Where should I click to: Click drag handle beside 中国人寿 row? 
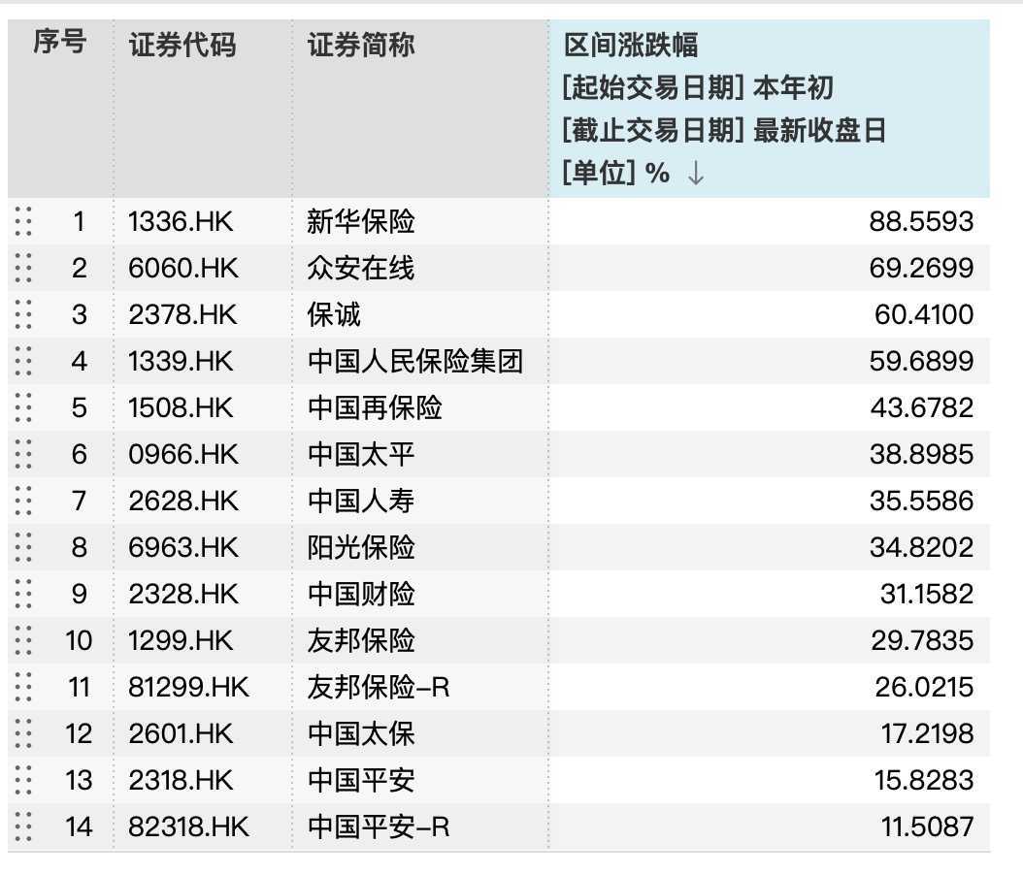(24, 501)
